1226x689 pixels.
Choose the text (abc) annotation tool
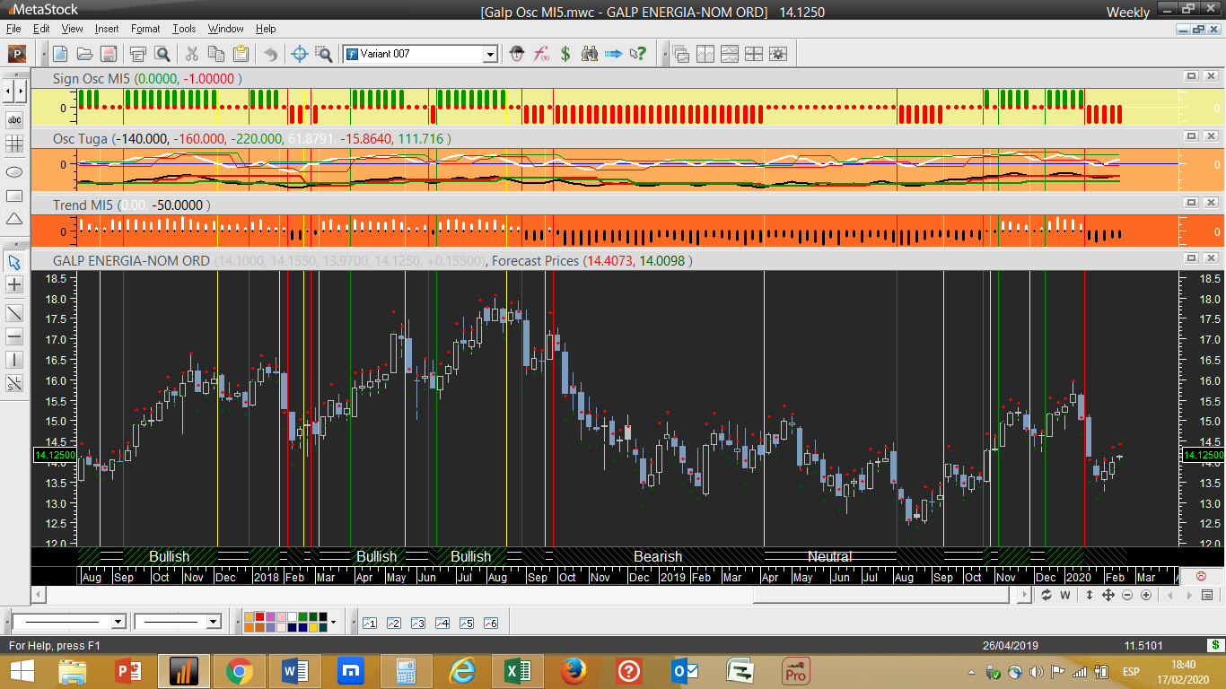click(14, 119)
